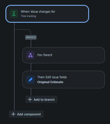Click the empty right side of Edit issue fields card
This screenshot has height=124, width=110.
pyautogui.click(x=86, y=80)
